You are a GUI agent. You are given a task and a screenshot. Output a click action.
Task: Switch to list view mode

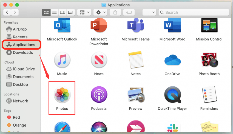54,12
